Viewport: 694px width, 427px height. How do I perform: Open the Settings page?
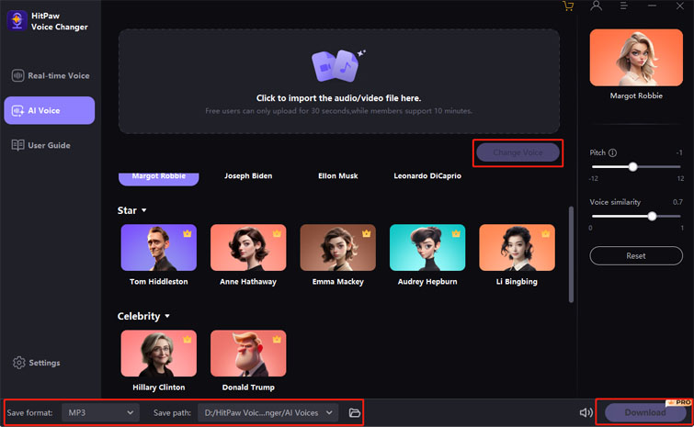click(36, 363)
